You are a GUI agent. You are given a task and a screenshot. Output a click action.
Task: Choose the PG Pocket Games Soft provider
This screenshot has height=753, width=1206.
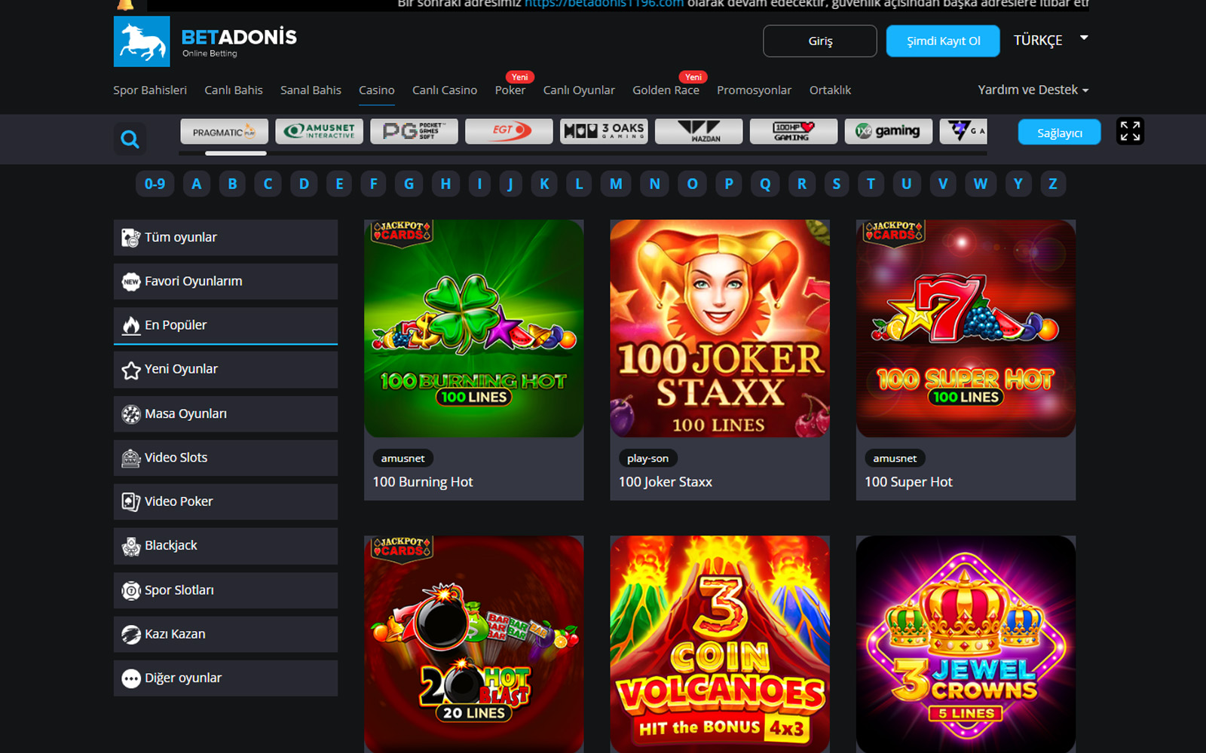tap(414, 132)
